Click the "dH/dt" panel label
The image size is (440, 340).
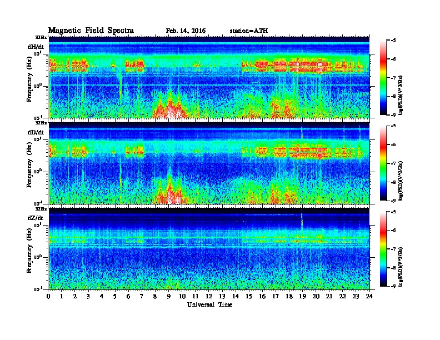click(x=36, y=47)
